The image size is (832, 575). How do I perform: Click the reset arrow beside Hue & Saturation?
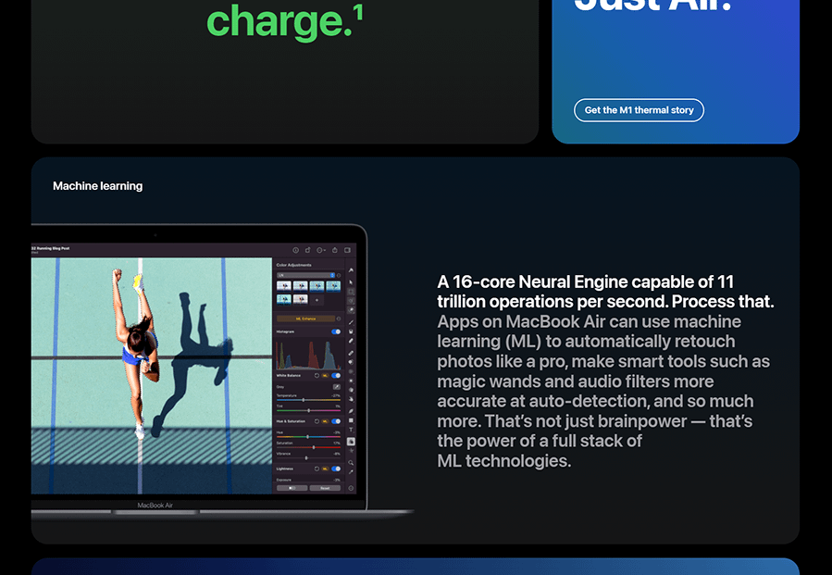[317, 421]
